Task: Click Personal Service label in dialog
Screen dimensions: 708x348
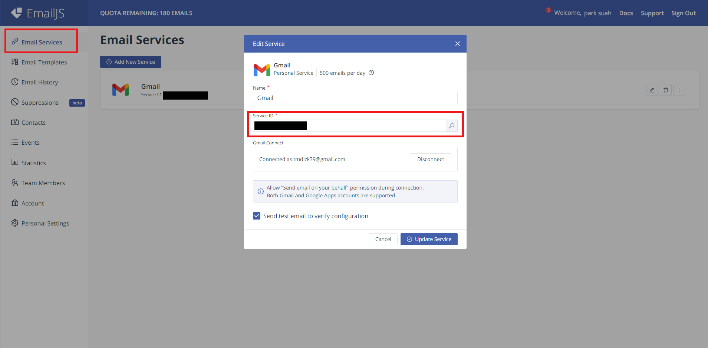Action: 293,73
